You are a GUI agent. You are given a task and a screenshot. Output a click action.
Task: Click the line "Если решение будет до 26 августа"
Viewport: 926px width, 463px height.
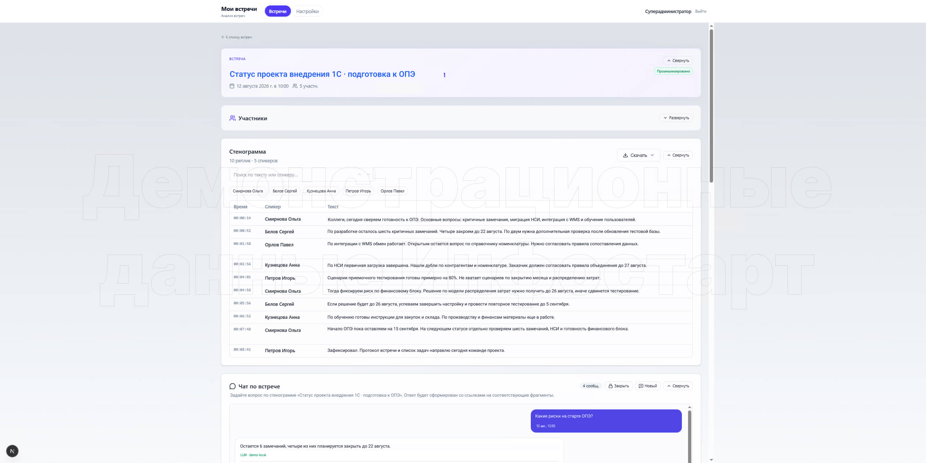(448, 304)
